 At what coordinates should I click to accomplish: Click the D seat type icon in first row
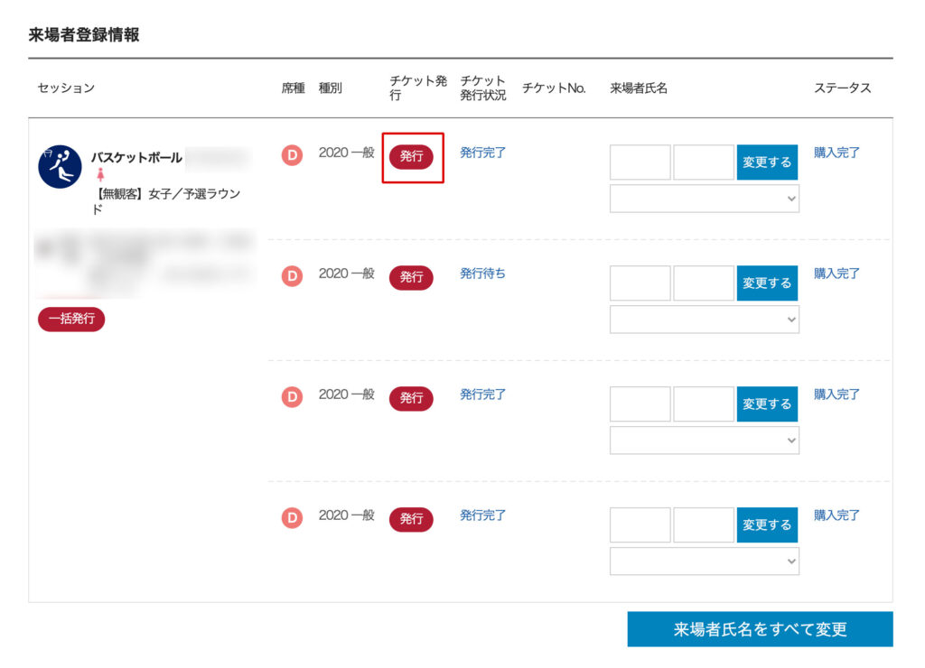click(292, 155)
